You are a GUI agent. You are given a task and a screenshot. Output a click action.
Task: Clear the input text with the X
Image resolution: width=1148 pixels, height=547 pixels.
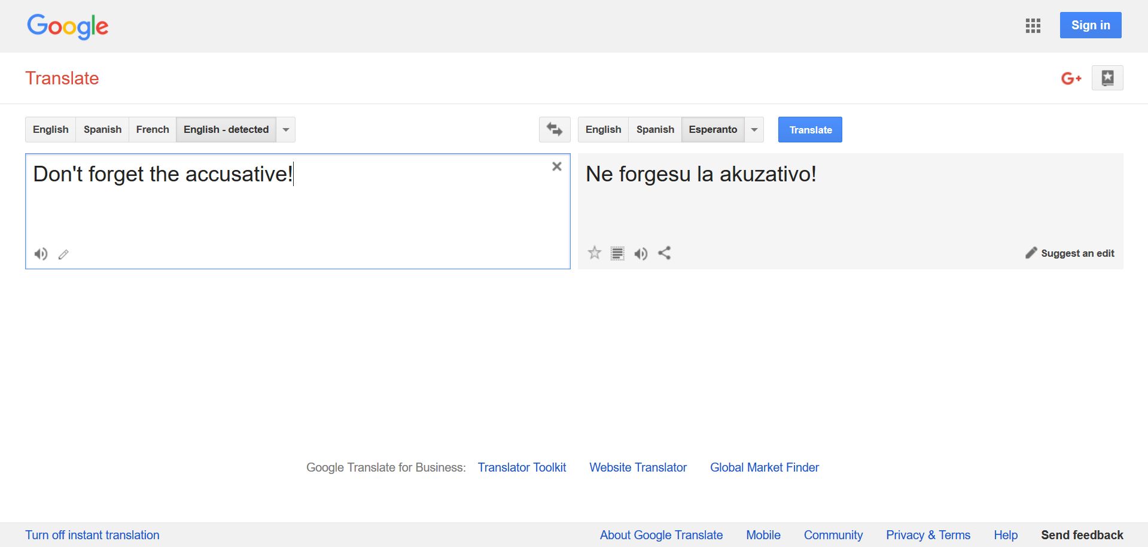coord(556,166)
